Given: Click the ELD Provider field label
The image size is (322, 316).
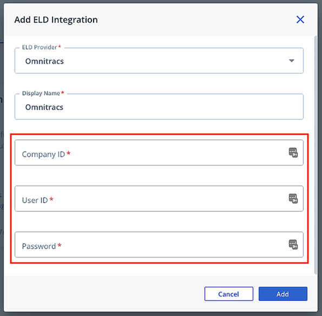Looking at the screenshot, I should [x=42, y=47].
